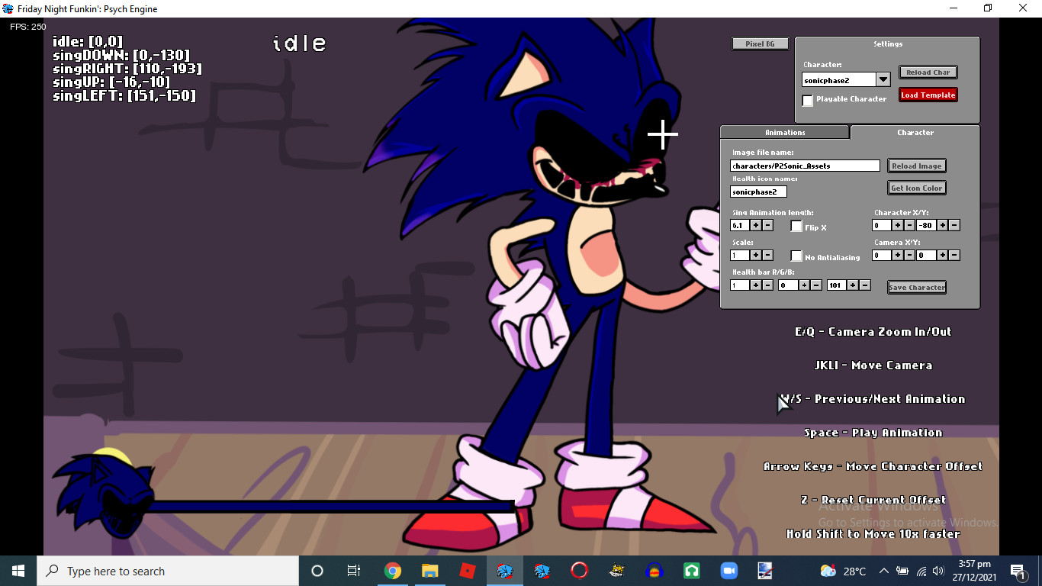1042x586 pixels.
Task: Click the Health bar B field 101
Action: tap(837, 285)
